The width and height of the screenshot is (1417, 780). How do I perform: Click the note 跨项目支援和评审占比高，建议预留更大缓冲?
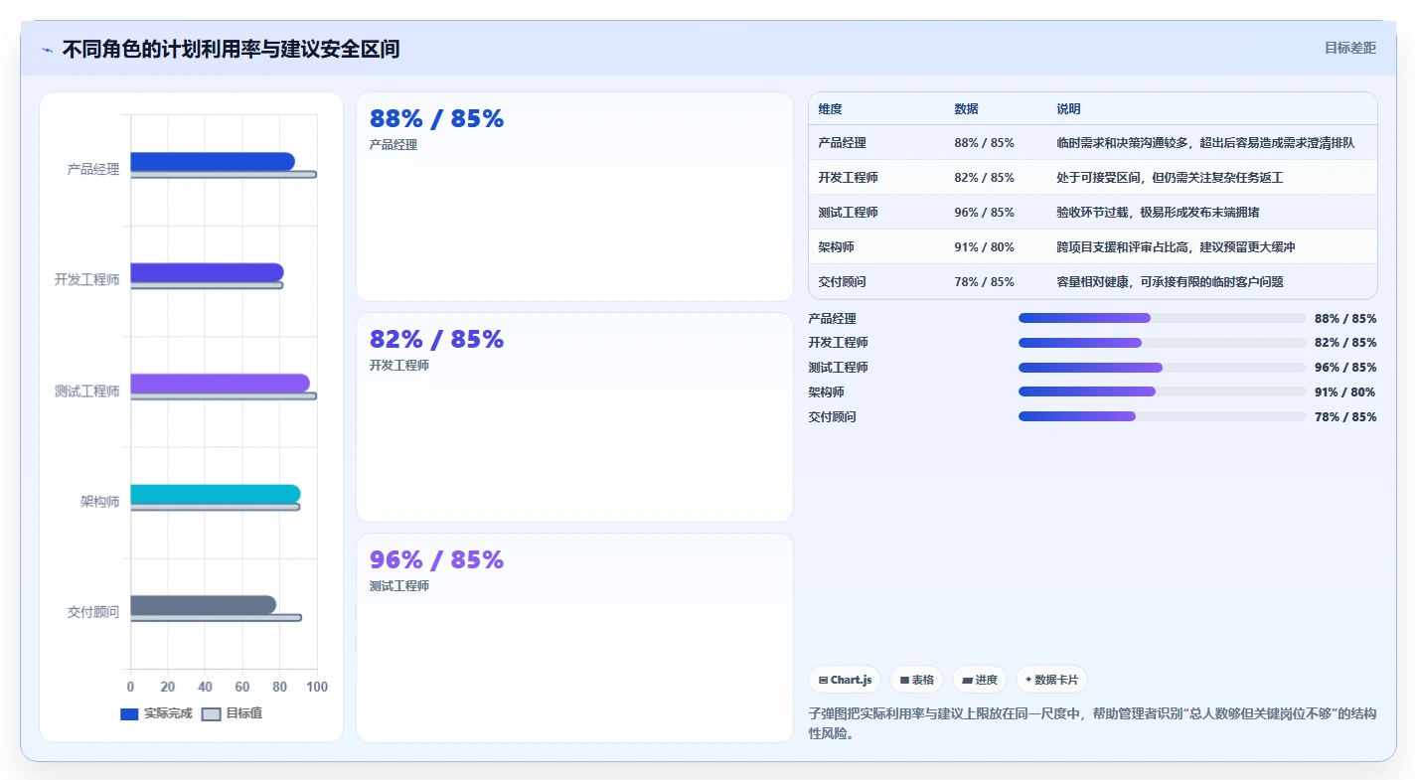pos(1176,247)
